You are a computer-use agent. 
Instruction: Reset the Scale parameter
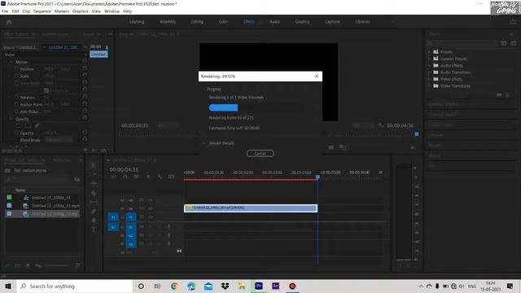pos(85,76)
